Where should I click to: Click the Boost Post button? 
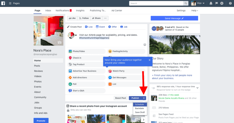(x=121, y=98)
